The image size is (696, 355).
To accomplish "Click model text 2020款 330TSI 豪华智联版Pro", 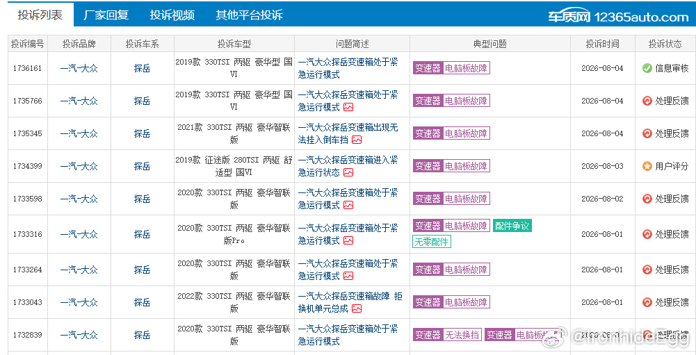I will coord(234,234).
